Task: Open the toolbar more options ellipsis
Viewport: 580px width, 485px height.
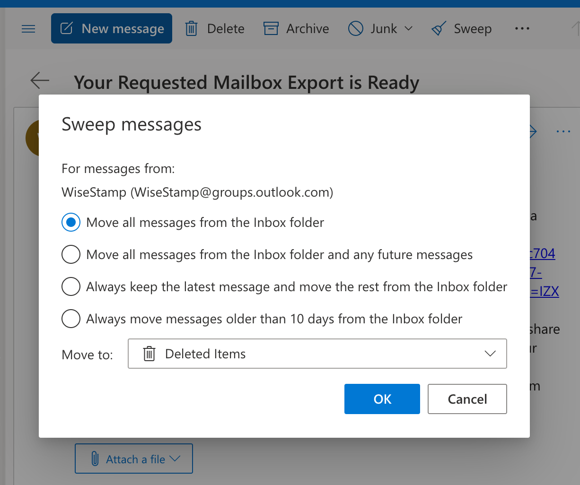Action: click(522, 29)
